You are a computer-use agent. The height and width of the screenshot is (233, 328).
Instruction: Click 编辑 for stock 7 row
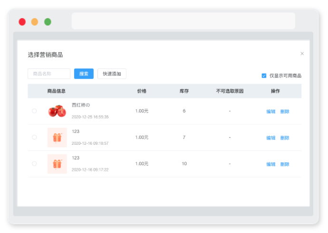pyautogui.click(x=271, y=138)
